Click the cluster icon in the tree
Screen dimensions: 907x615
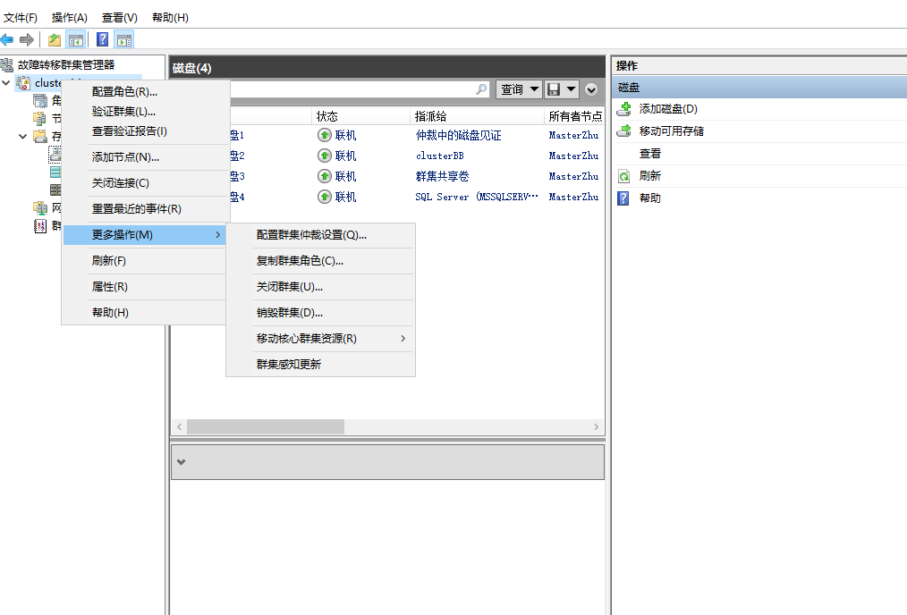23,82
